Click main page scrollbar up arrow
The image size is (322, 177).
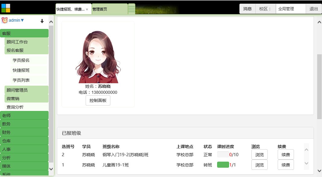[x=319, y=22]
